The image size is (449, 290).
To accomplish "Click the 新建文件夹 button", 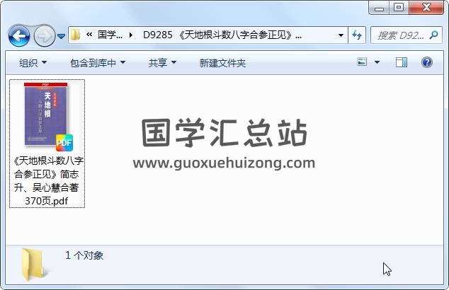I will coord(222,63).
